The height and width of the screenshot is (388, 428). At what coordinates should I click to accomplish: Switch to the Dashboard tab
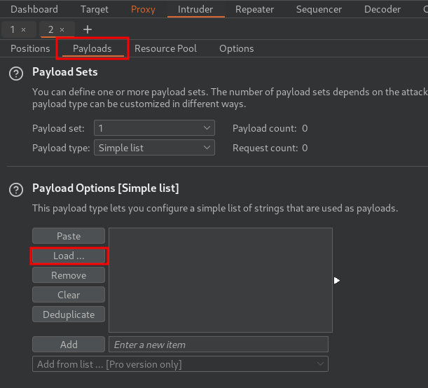coord(34,9)
